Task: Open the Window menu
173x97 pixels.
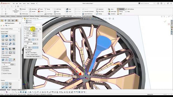Action: point(33,4)
